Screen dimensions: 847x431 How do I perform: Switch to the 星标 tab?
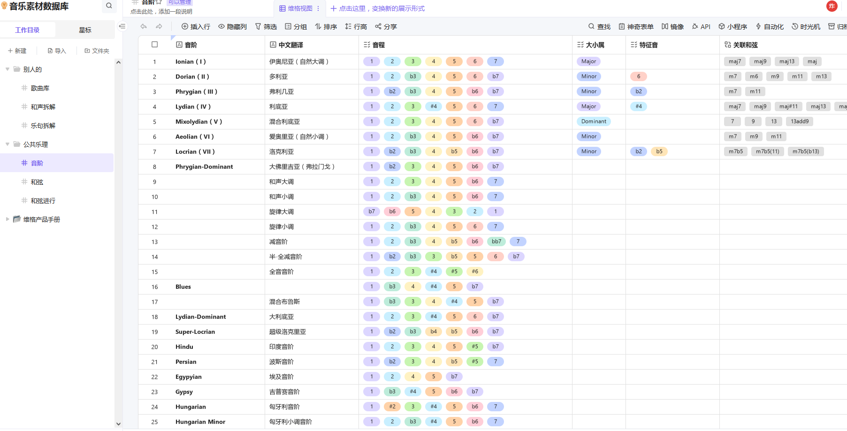85,30
